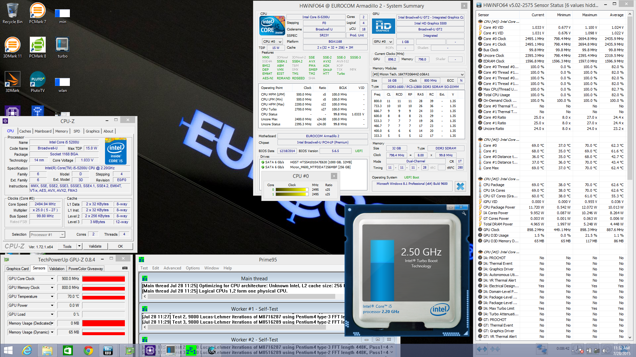Switch to the SPD tab in CPU-Z

77,131
